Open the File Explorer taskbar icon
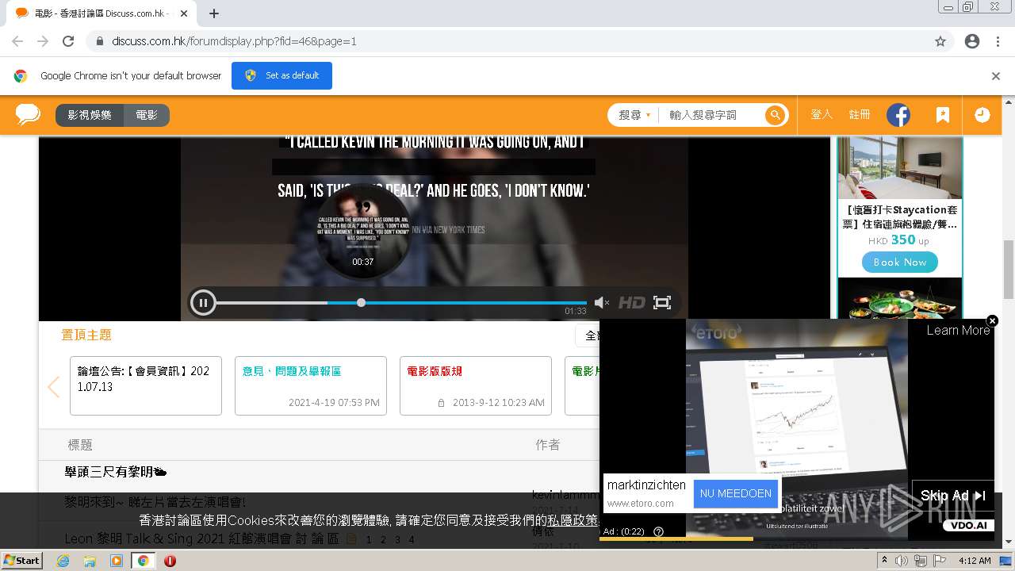 [90, 561]
